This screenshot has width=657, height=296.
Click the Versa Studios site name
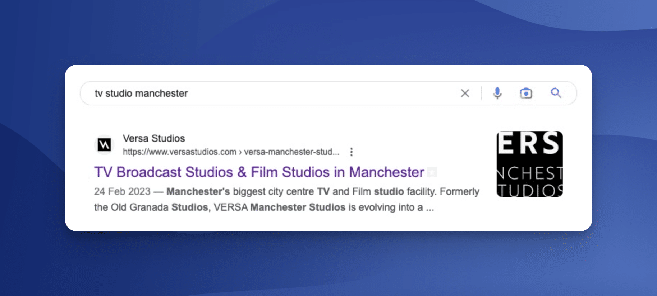click(154, 138)
